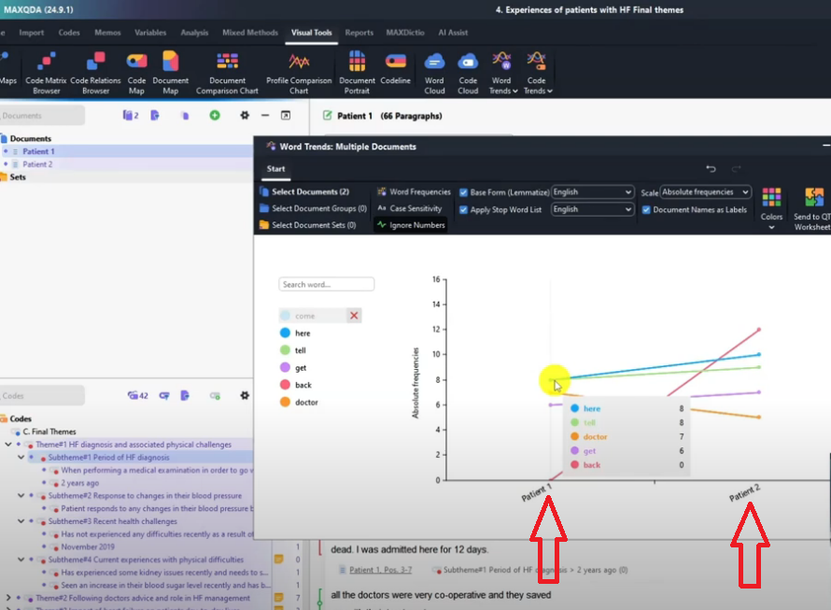This screenshot has width=831, height=610.
Task: Toggle Base Form (Lemmatize) checkbox
Action: click(x=464, y=192)
